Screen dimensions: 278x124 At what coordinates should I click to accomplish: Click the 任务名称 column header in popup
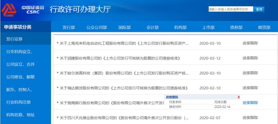[175, 102]
